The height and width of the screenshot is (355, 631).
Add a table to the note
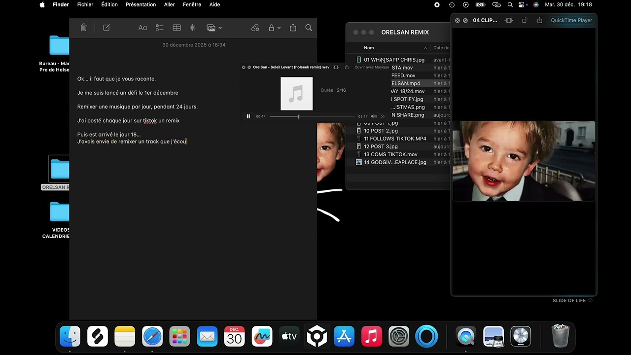[x=176, y=28]
